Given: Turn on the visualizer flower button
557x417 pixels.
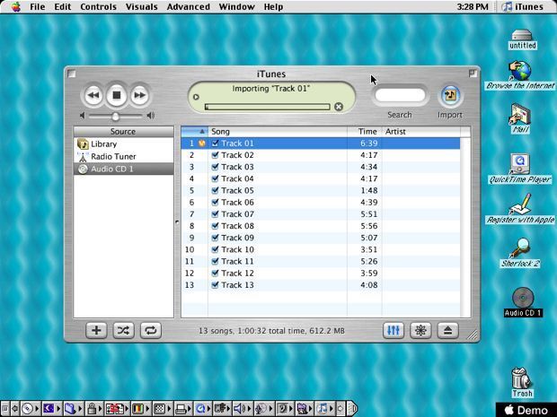Looking at the screenshot, I should [420, 331].
